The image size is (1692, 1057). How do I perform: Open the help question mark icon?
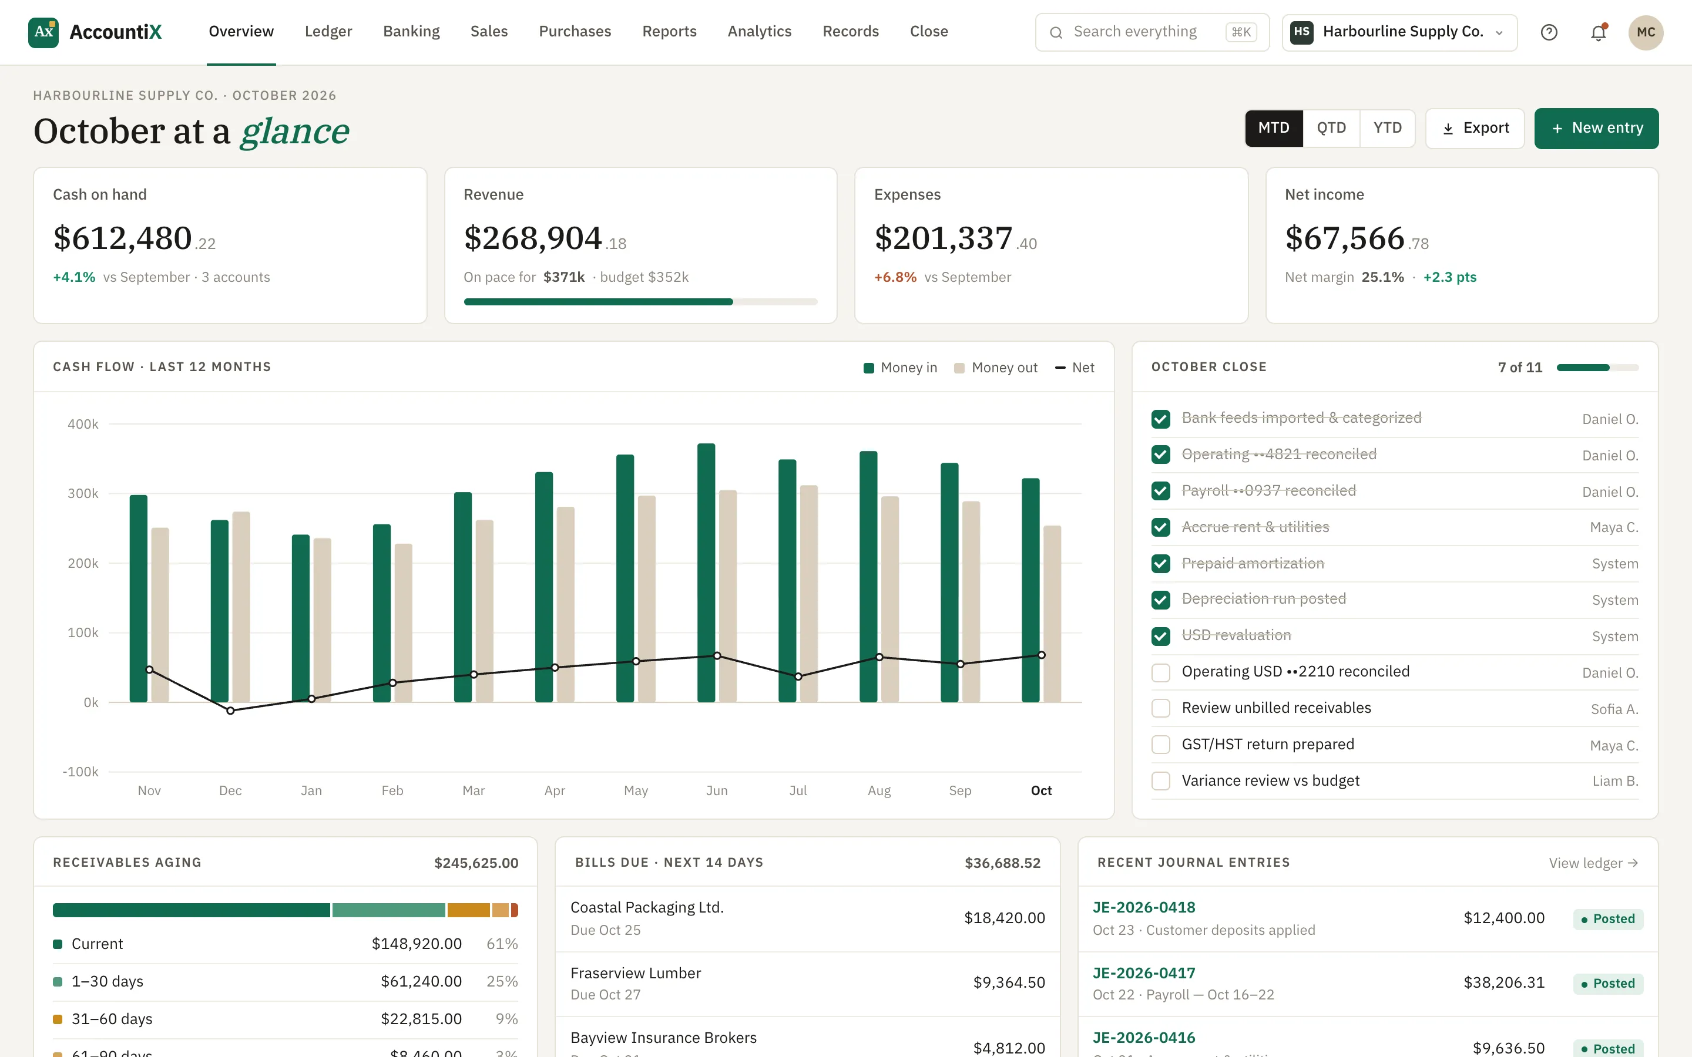point(1549,32)
